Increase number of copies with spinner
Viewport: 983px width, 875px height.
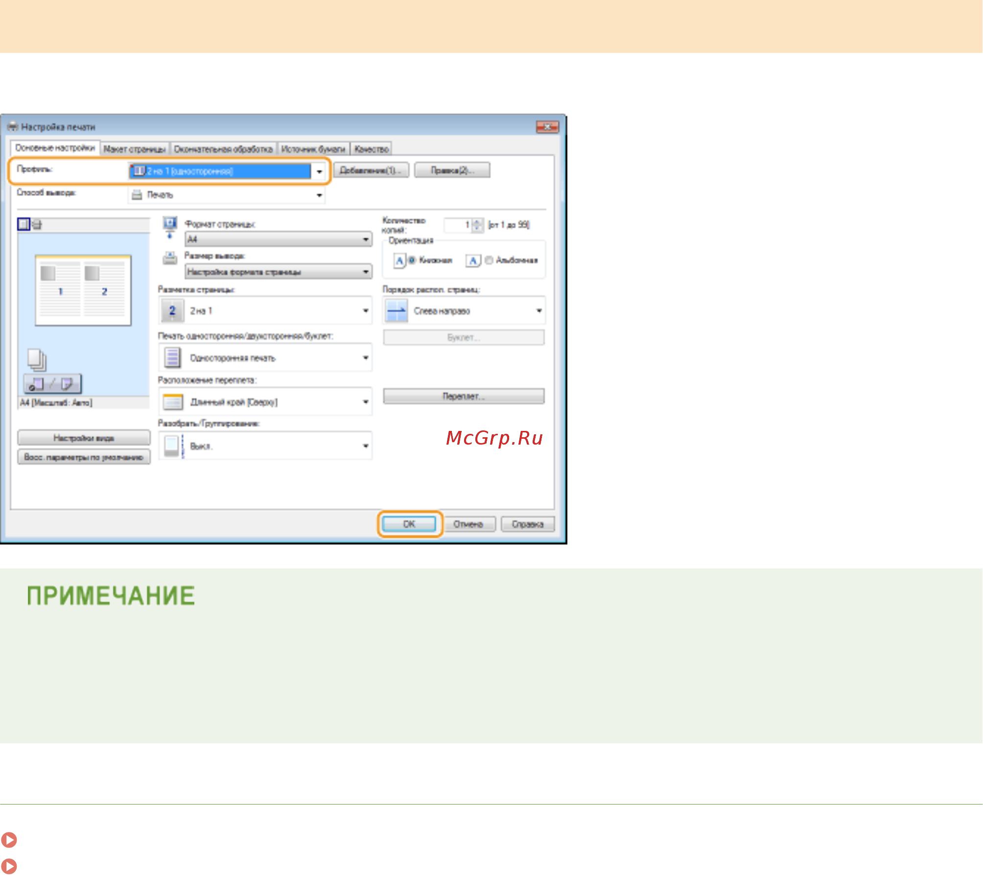coord(477,222)
